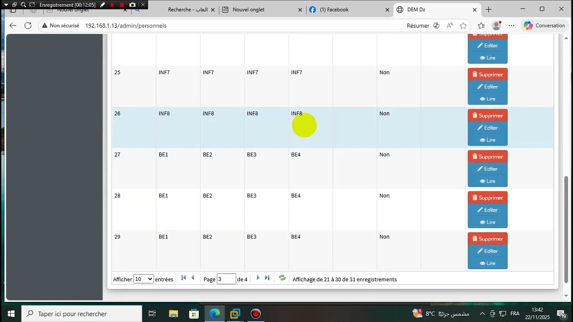Viewport: 573px width, 322px height.
Task: Open the browser profile avatar
Action: [x=496, y=26]
